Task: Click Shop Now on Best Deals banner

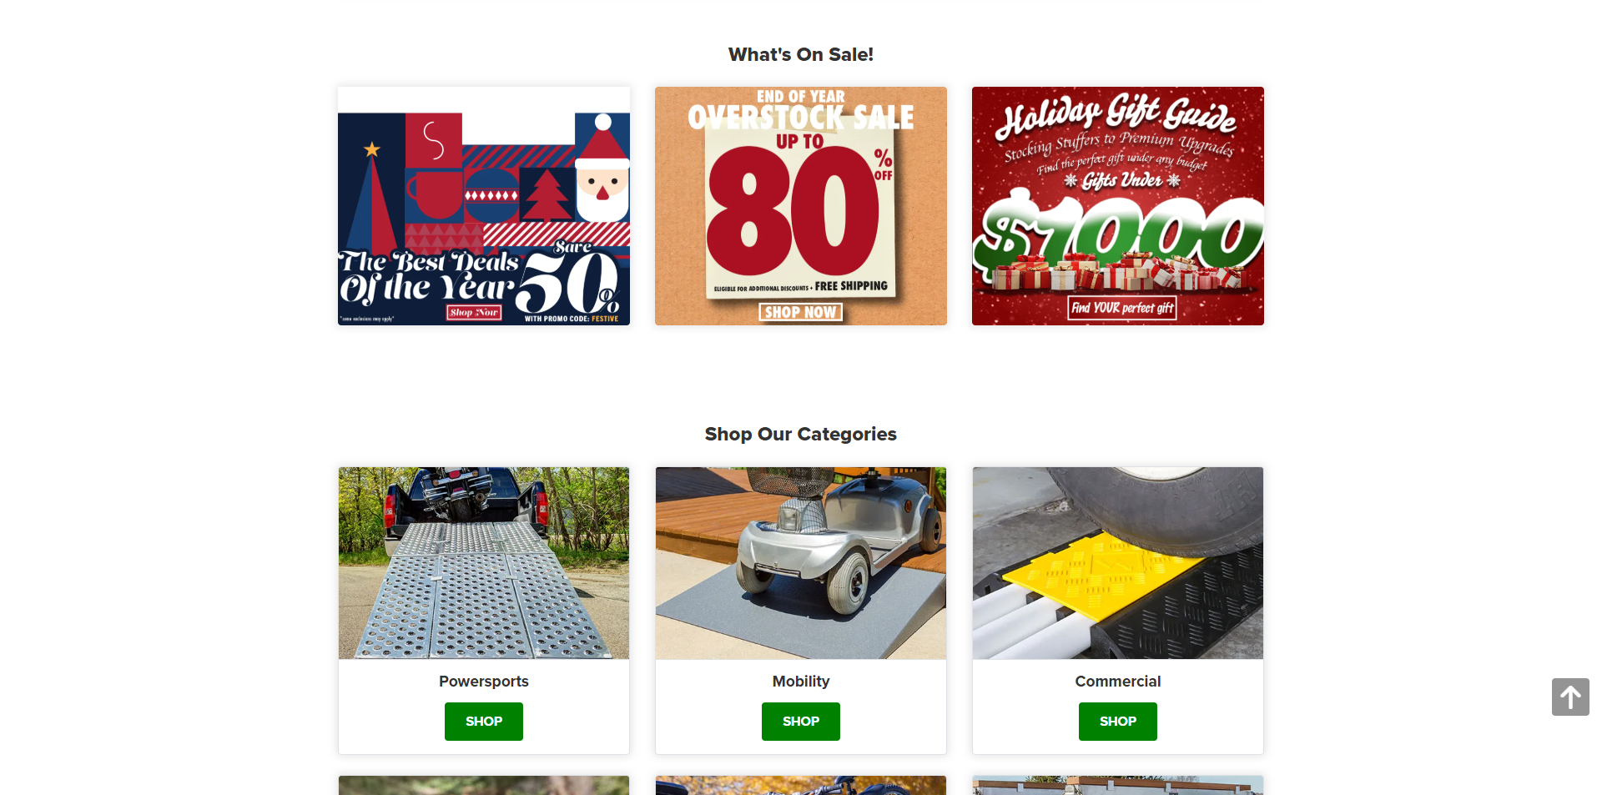Action: [x=474, y=312]
